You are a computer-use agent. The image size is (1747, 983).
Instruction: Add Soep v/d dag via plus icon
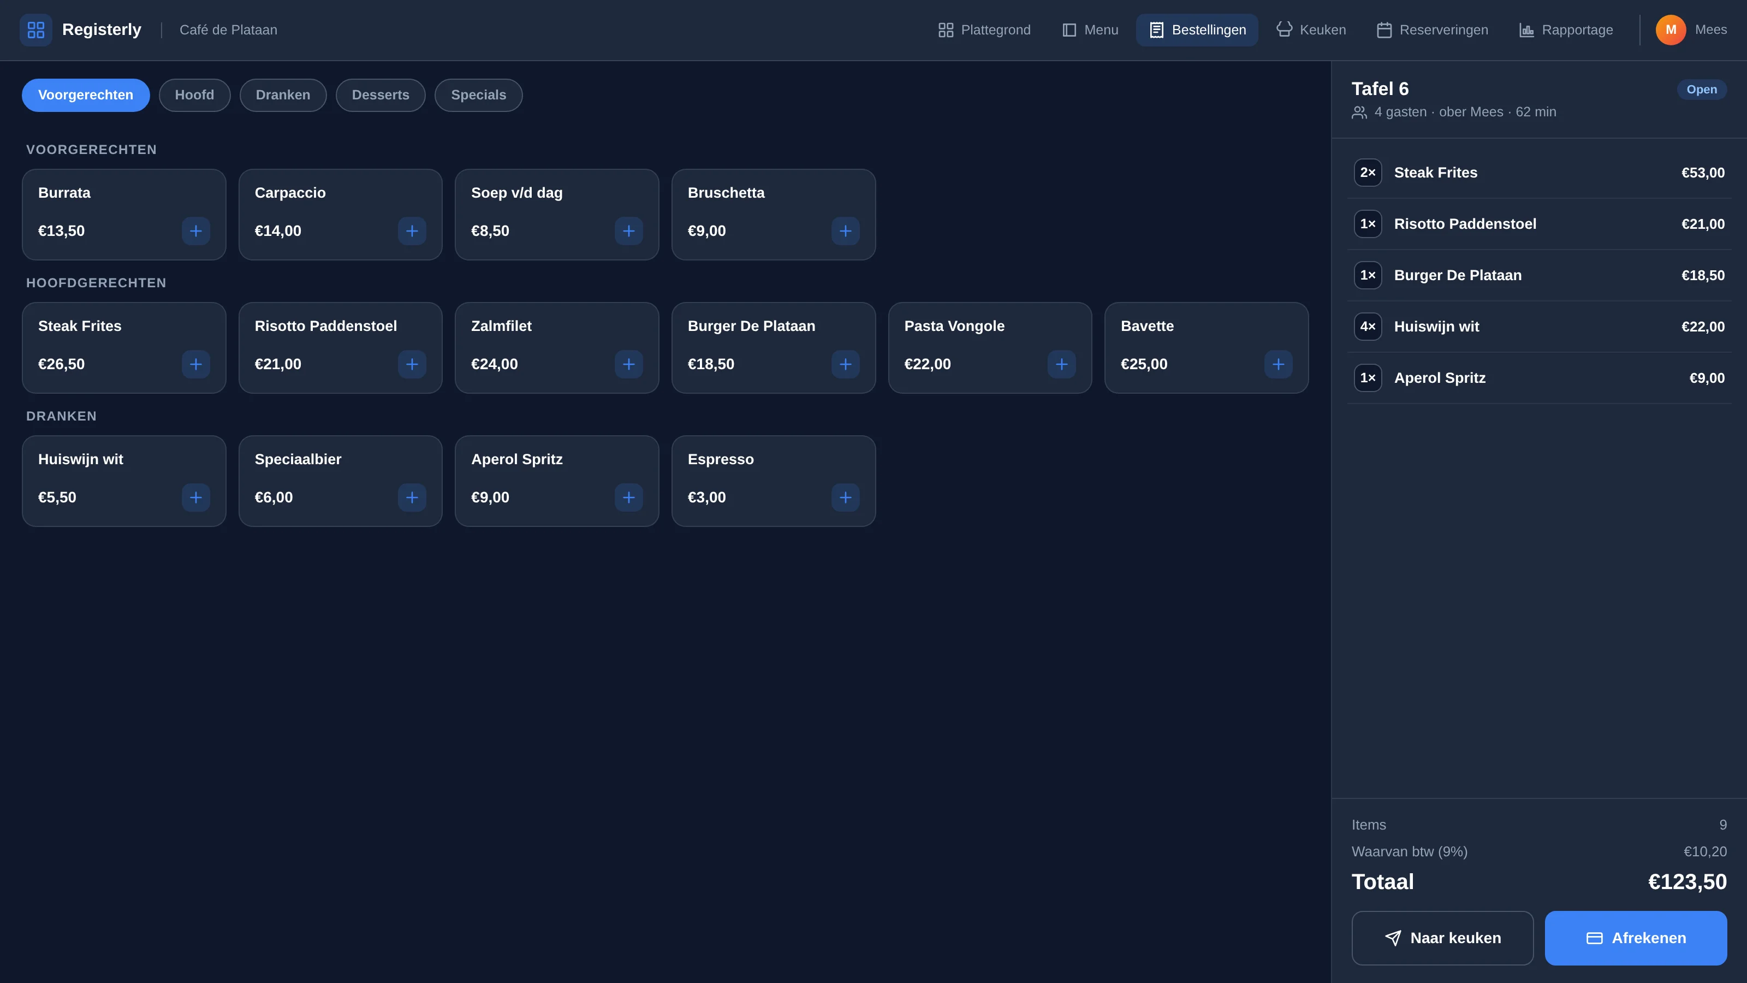coord(629,230)
